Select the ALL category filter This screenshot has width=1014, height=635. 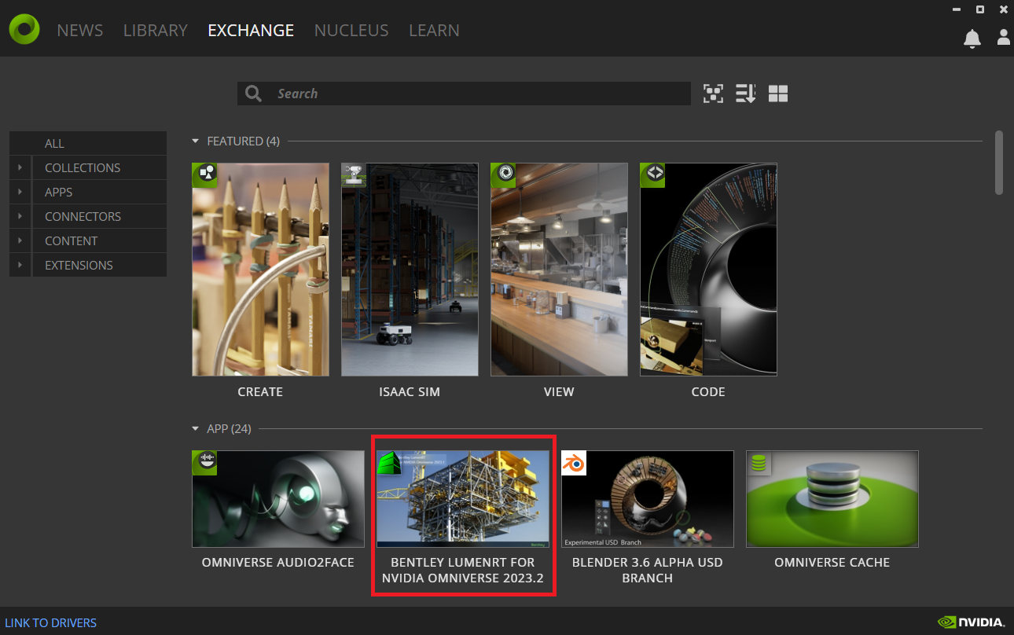click(x=88, y=143)
